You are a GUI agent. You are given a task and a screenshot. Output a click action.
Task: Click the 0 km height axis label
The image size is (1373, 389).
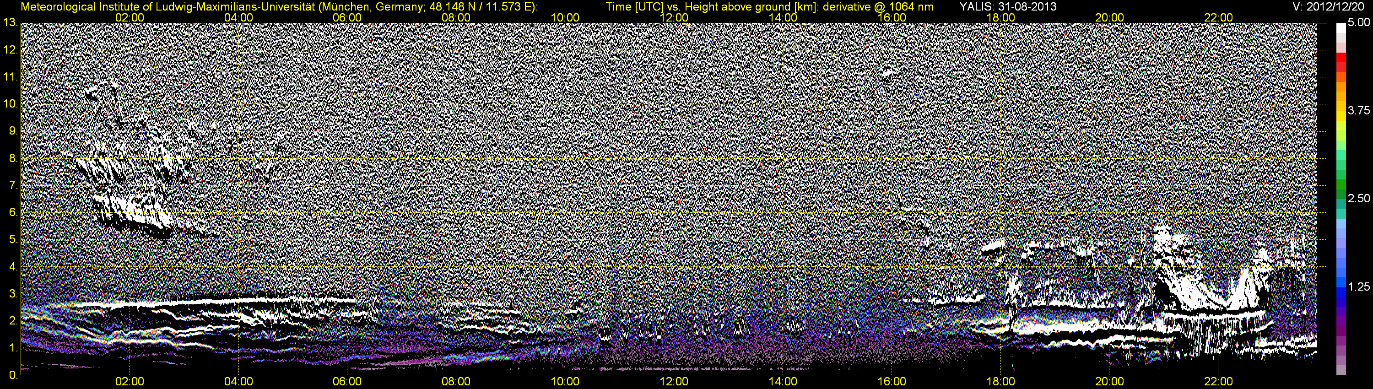(x=13, y=375)
